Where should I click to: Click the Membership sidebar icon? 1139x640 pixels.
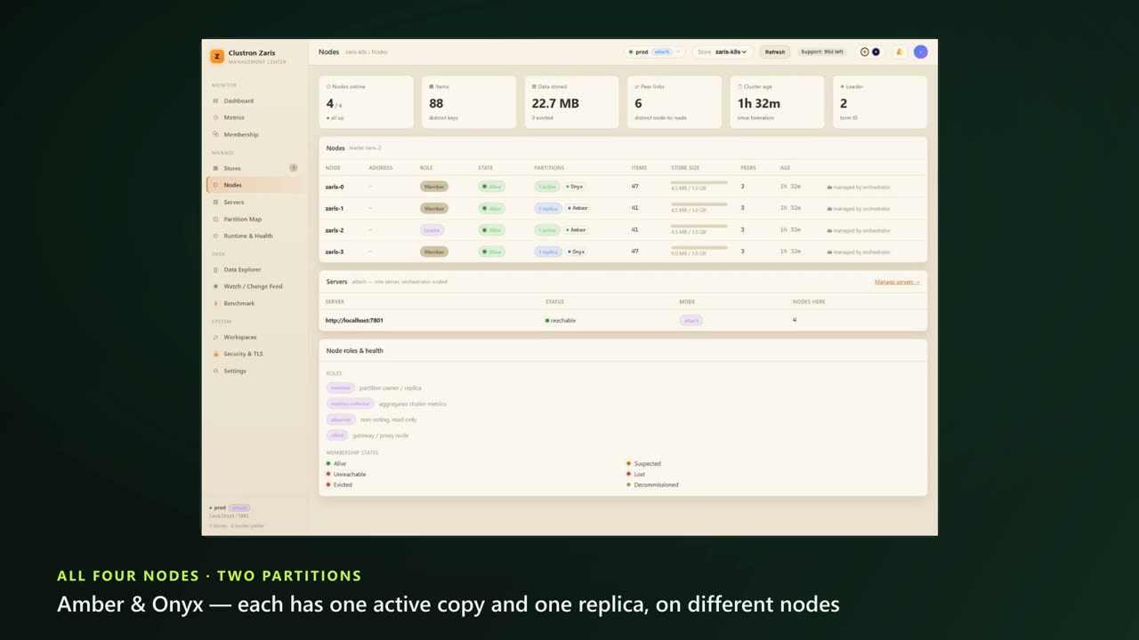pyautogui.click(x=215, y=134)
